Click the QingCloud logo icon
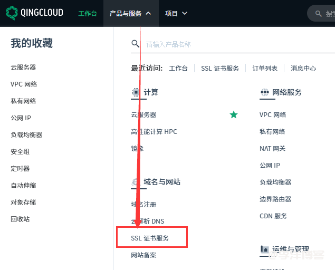 click(11, 13)
